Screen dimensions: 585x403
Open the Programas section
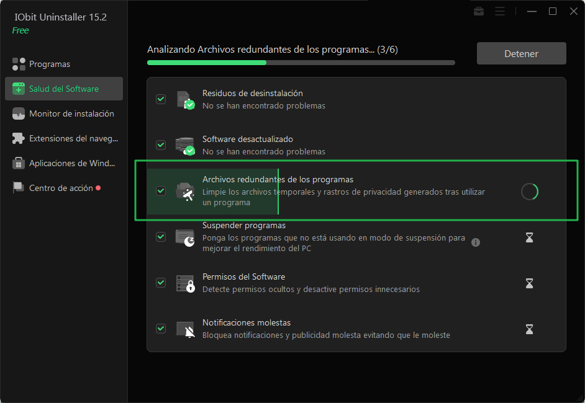tap(64, 64)
